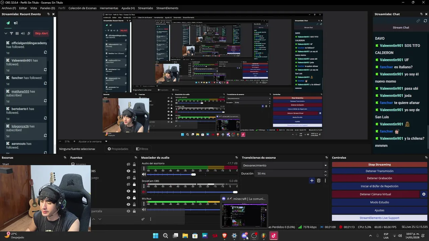429x241 pixels.
Task: Open transition options three-dot menu
Action: [x=325, y=181]
